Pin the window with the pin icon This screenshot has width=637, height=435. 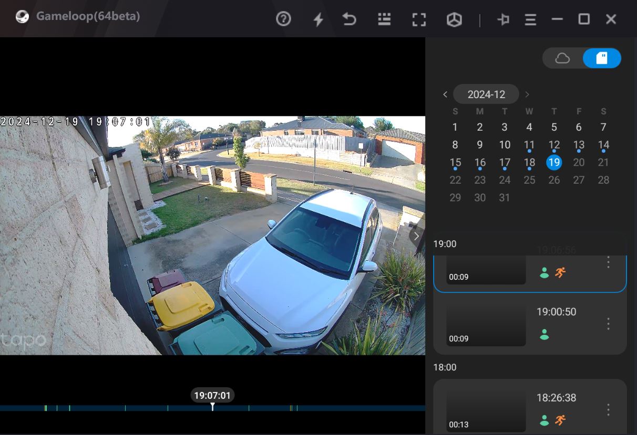click(x=503, y=19)
